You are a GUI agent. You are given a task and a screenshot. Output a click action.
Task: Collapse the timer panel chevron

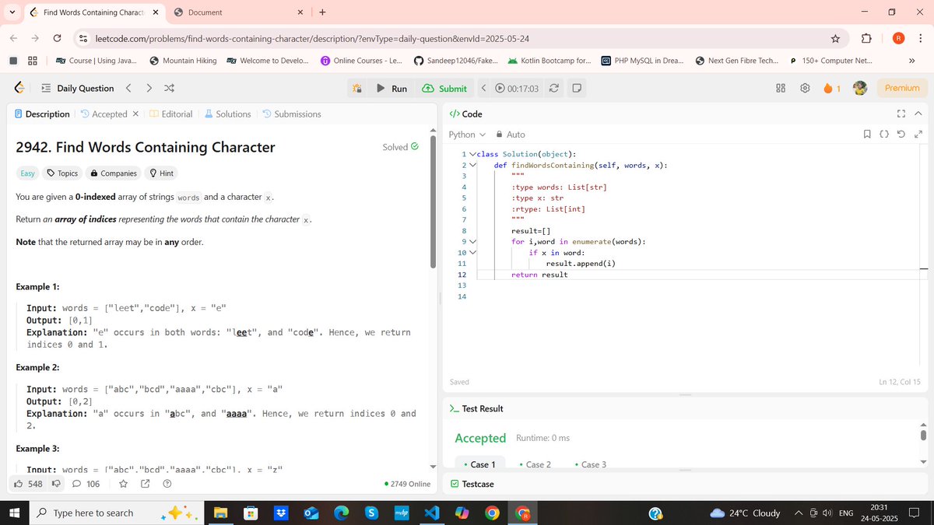(483, 89)
